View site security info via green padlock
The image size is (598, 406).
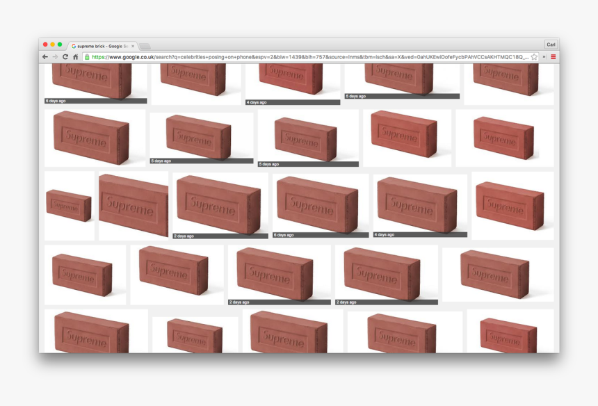87,57
